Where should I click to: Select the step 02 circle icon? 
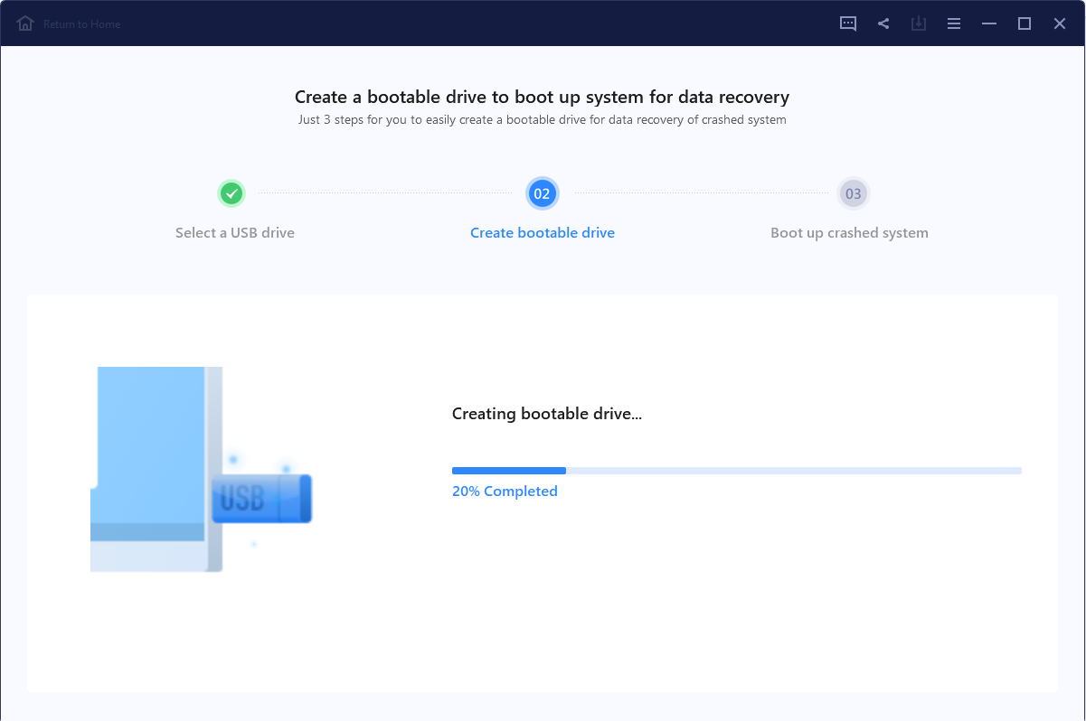[x=543, y=193]
